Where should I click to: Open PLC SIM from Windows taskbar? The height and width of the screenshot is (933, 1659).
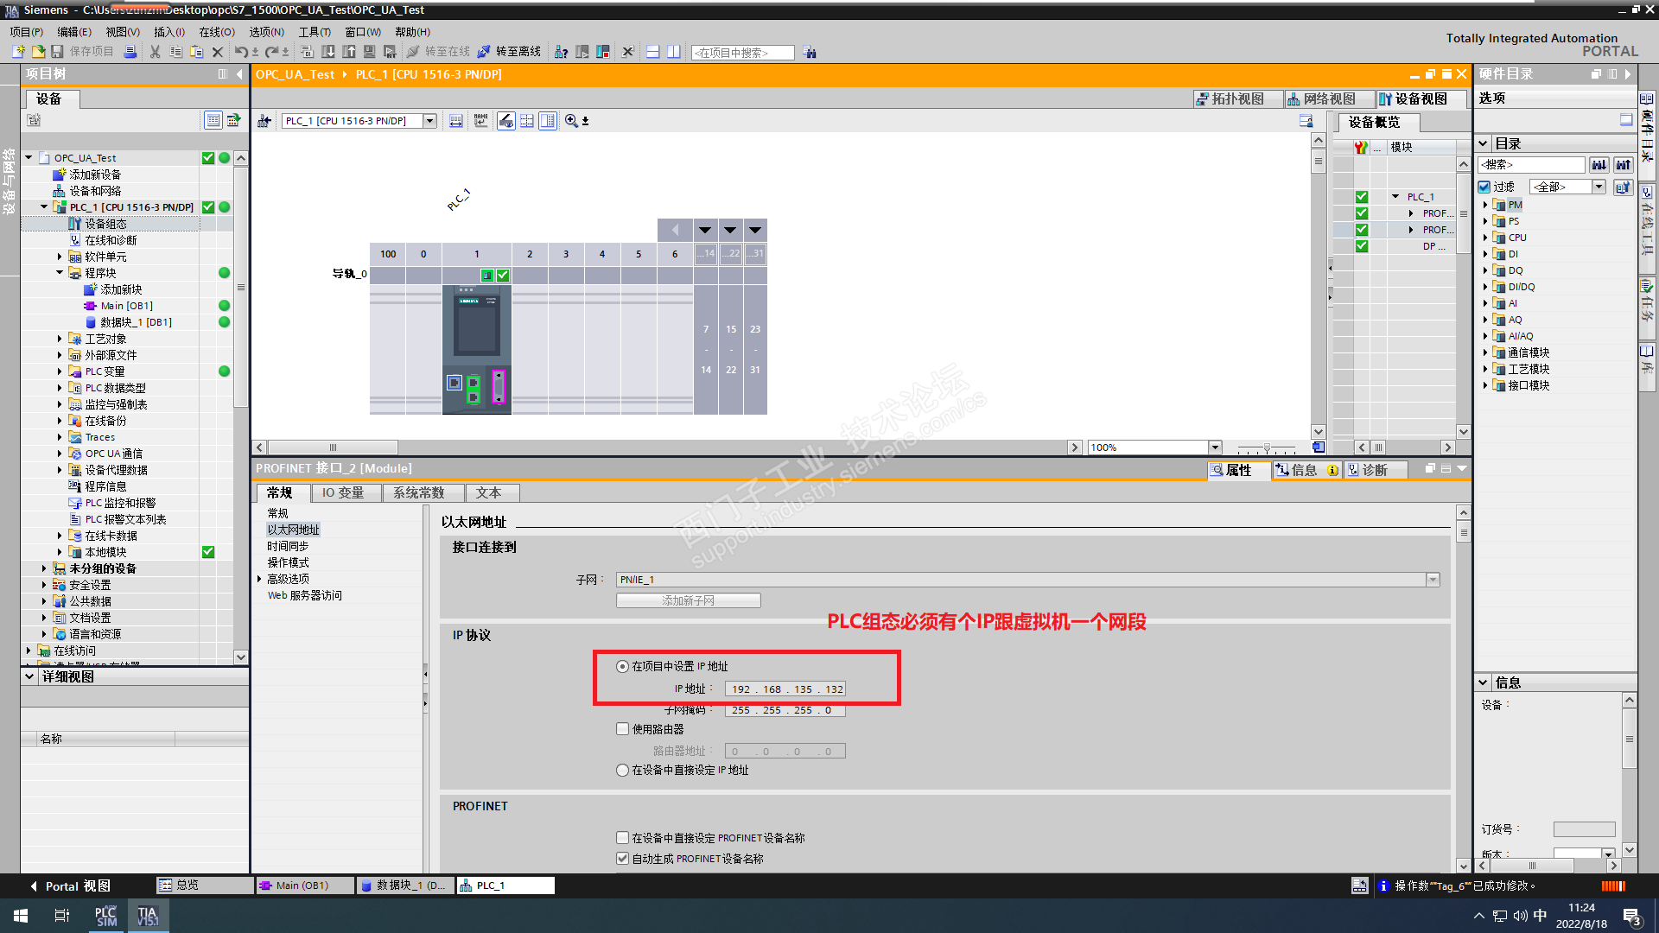pos(106,916)
